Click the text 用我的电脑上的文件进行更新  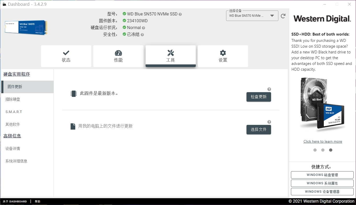(106, 126)
